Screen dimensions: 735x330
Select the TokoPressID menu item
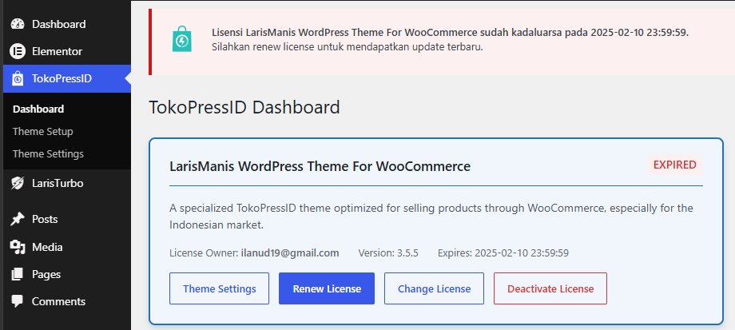67,78
